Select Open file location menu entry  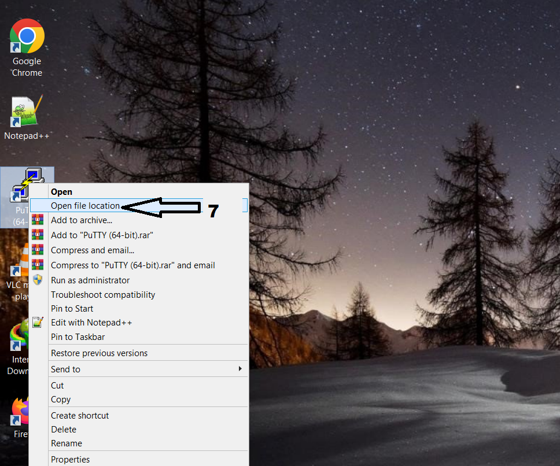click(85, 206)
